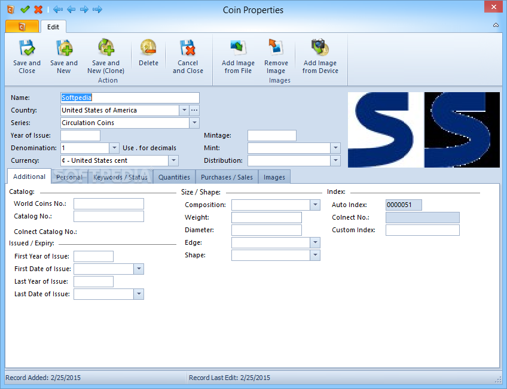Expand the Shape dropdown
The image size is (507, 389).
tap(315, 256)
